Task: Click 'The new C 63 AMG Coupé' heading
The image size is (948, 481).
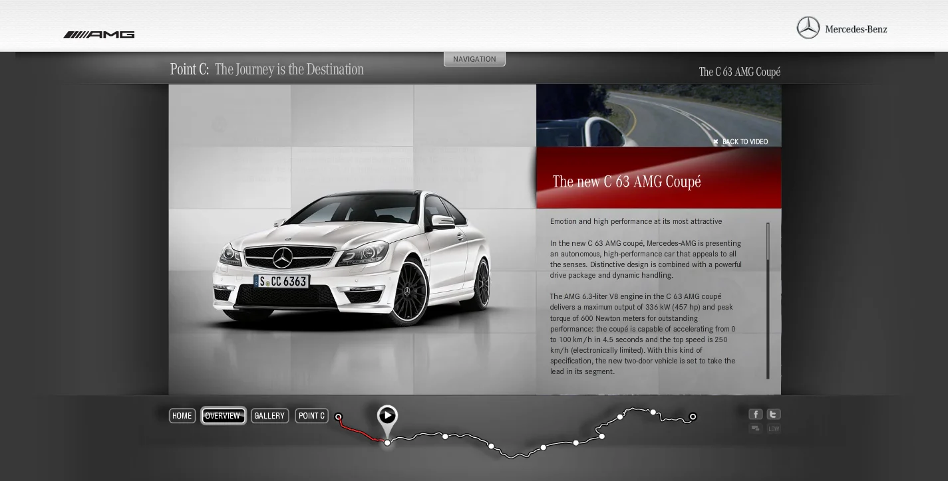Action: coord(627,181)
